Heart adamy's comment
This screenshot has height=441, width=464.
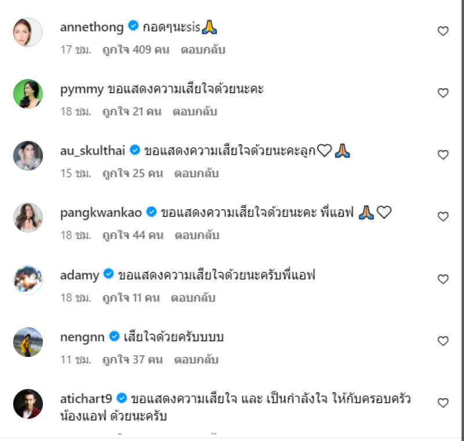click(x=443, y=279)
